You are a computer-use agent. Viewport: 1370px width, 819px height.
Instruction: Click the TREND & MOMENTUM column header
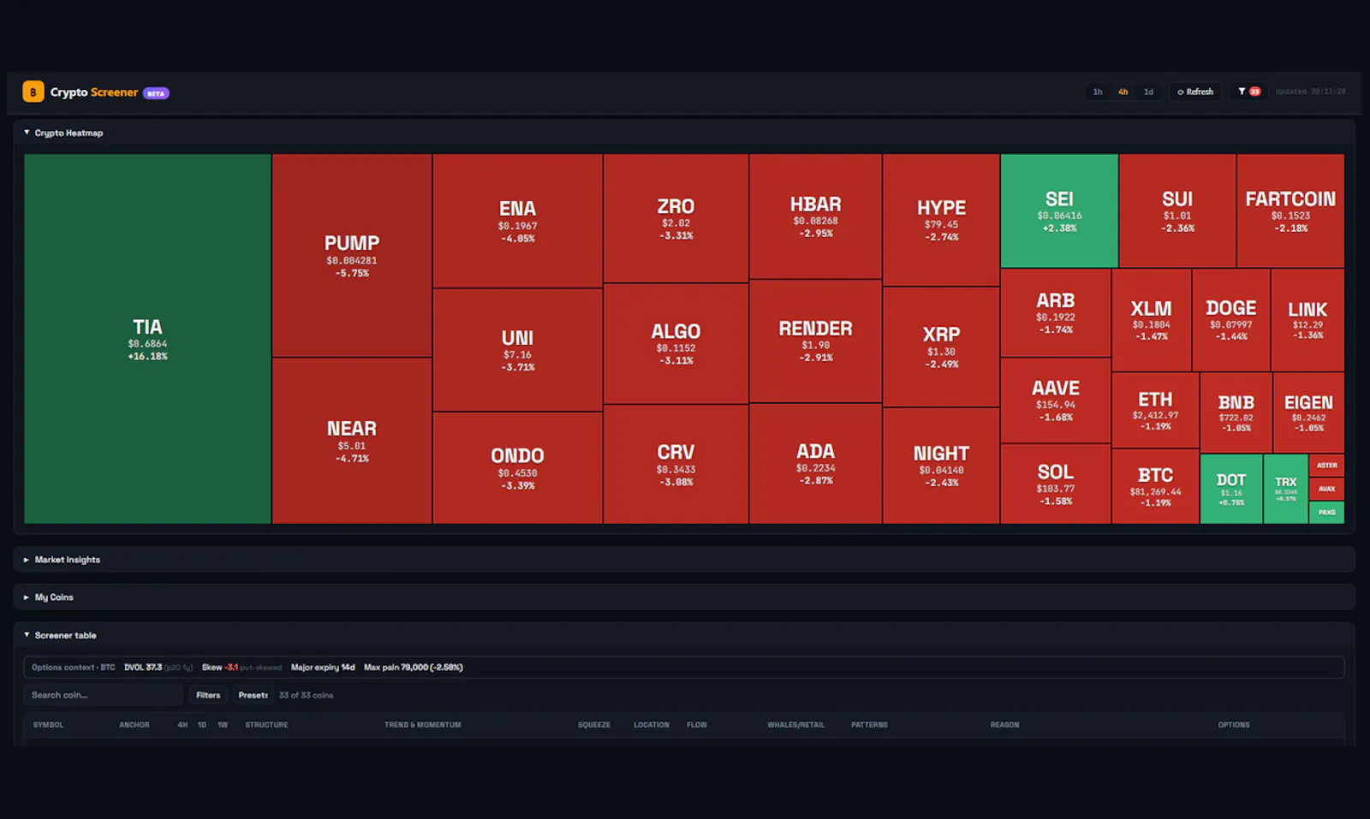(422, 725)
